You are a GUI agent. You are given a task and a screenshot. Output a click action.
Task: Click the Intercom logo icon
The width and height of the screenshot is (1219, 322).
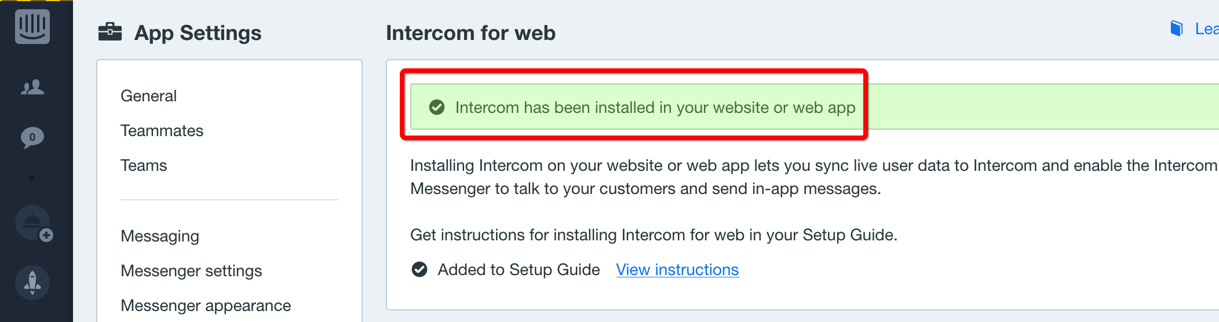(32, 27)
